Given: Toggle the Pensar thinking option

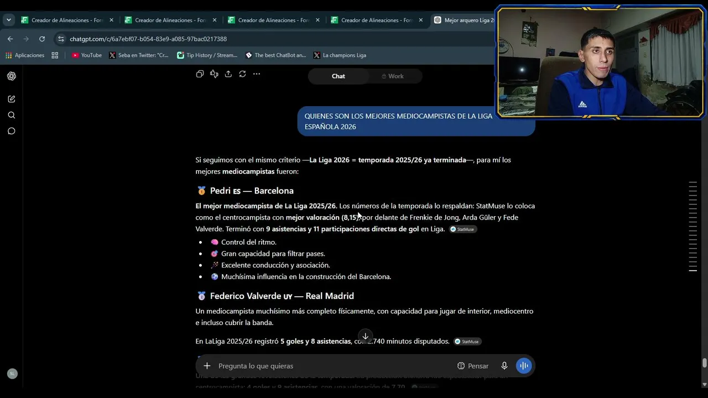Looking at the screenshot, I should [473, 366].
